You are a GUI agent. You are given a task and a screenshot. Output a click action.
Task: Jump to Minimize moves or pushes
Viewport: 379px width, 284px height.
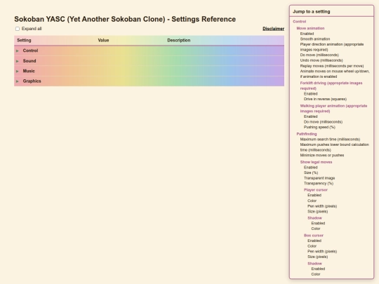pyautogui.click(x=322, y=155)
